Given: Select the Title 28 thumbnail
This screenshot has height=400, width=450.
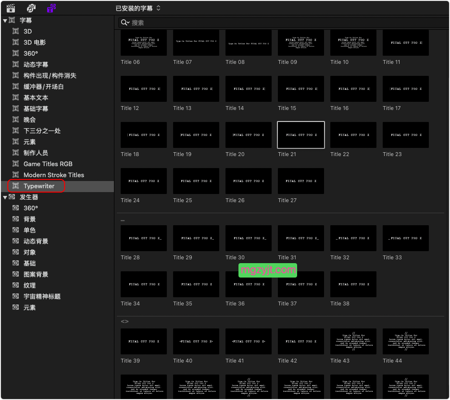Looking at the screenshot, I should click(x=143, y=238).
